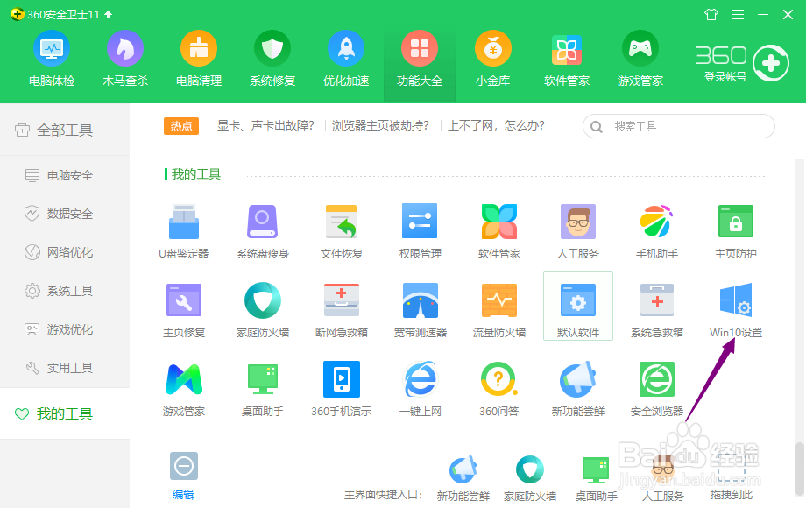The height and width of the screenshot is (508, 806).
Task: Open link 上不了网,怎么办?
Action: [496, 126]
